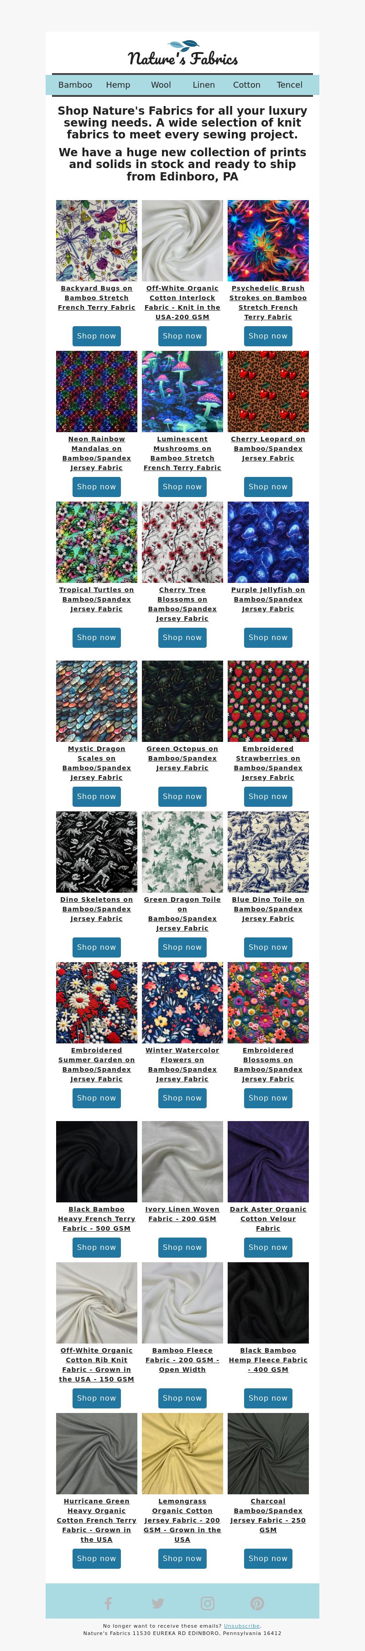Select the Bamboo menu item
Screen dimensions: 365x1651
pos(75,85)
